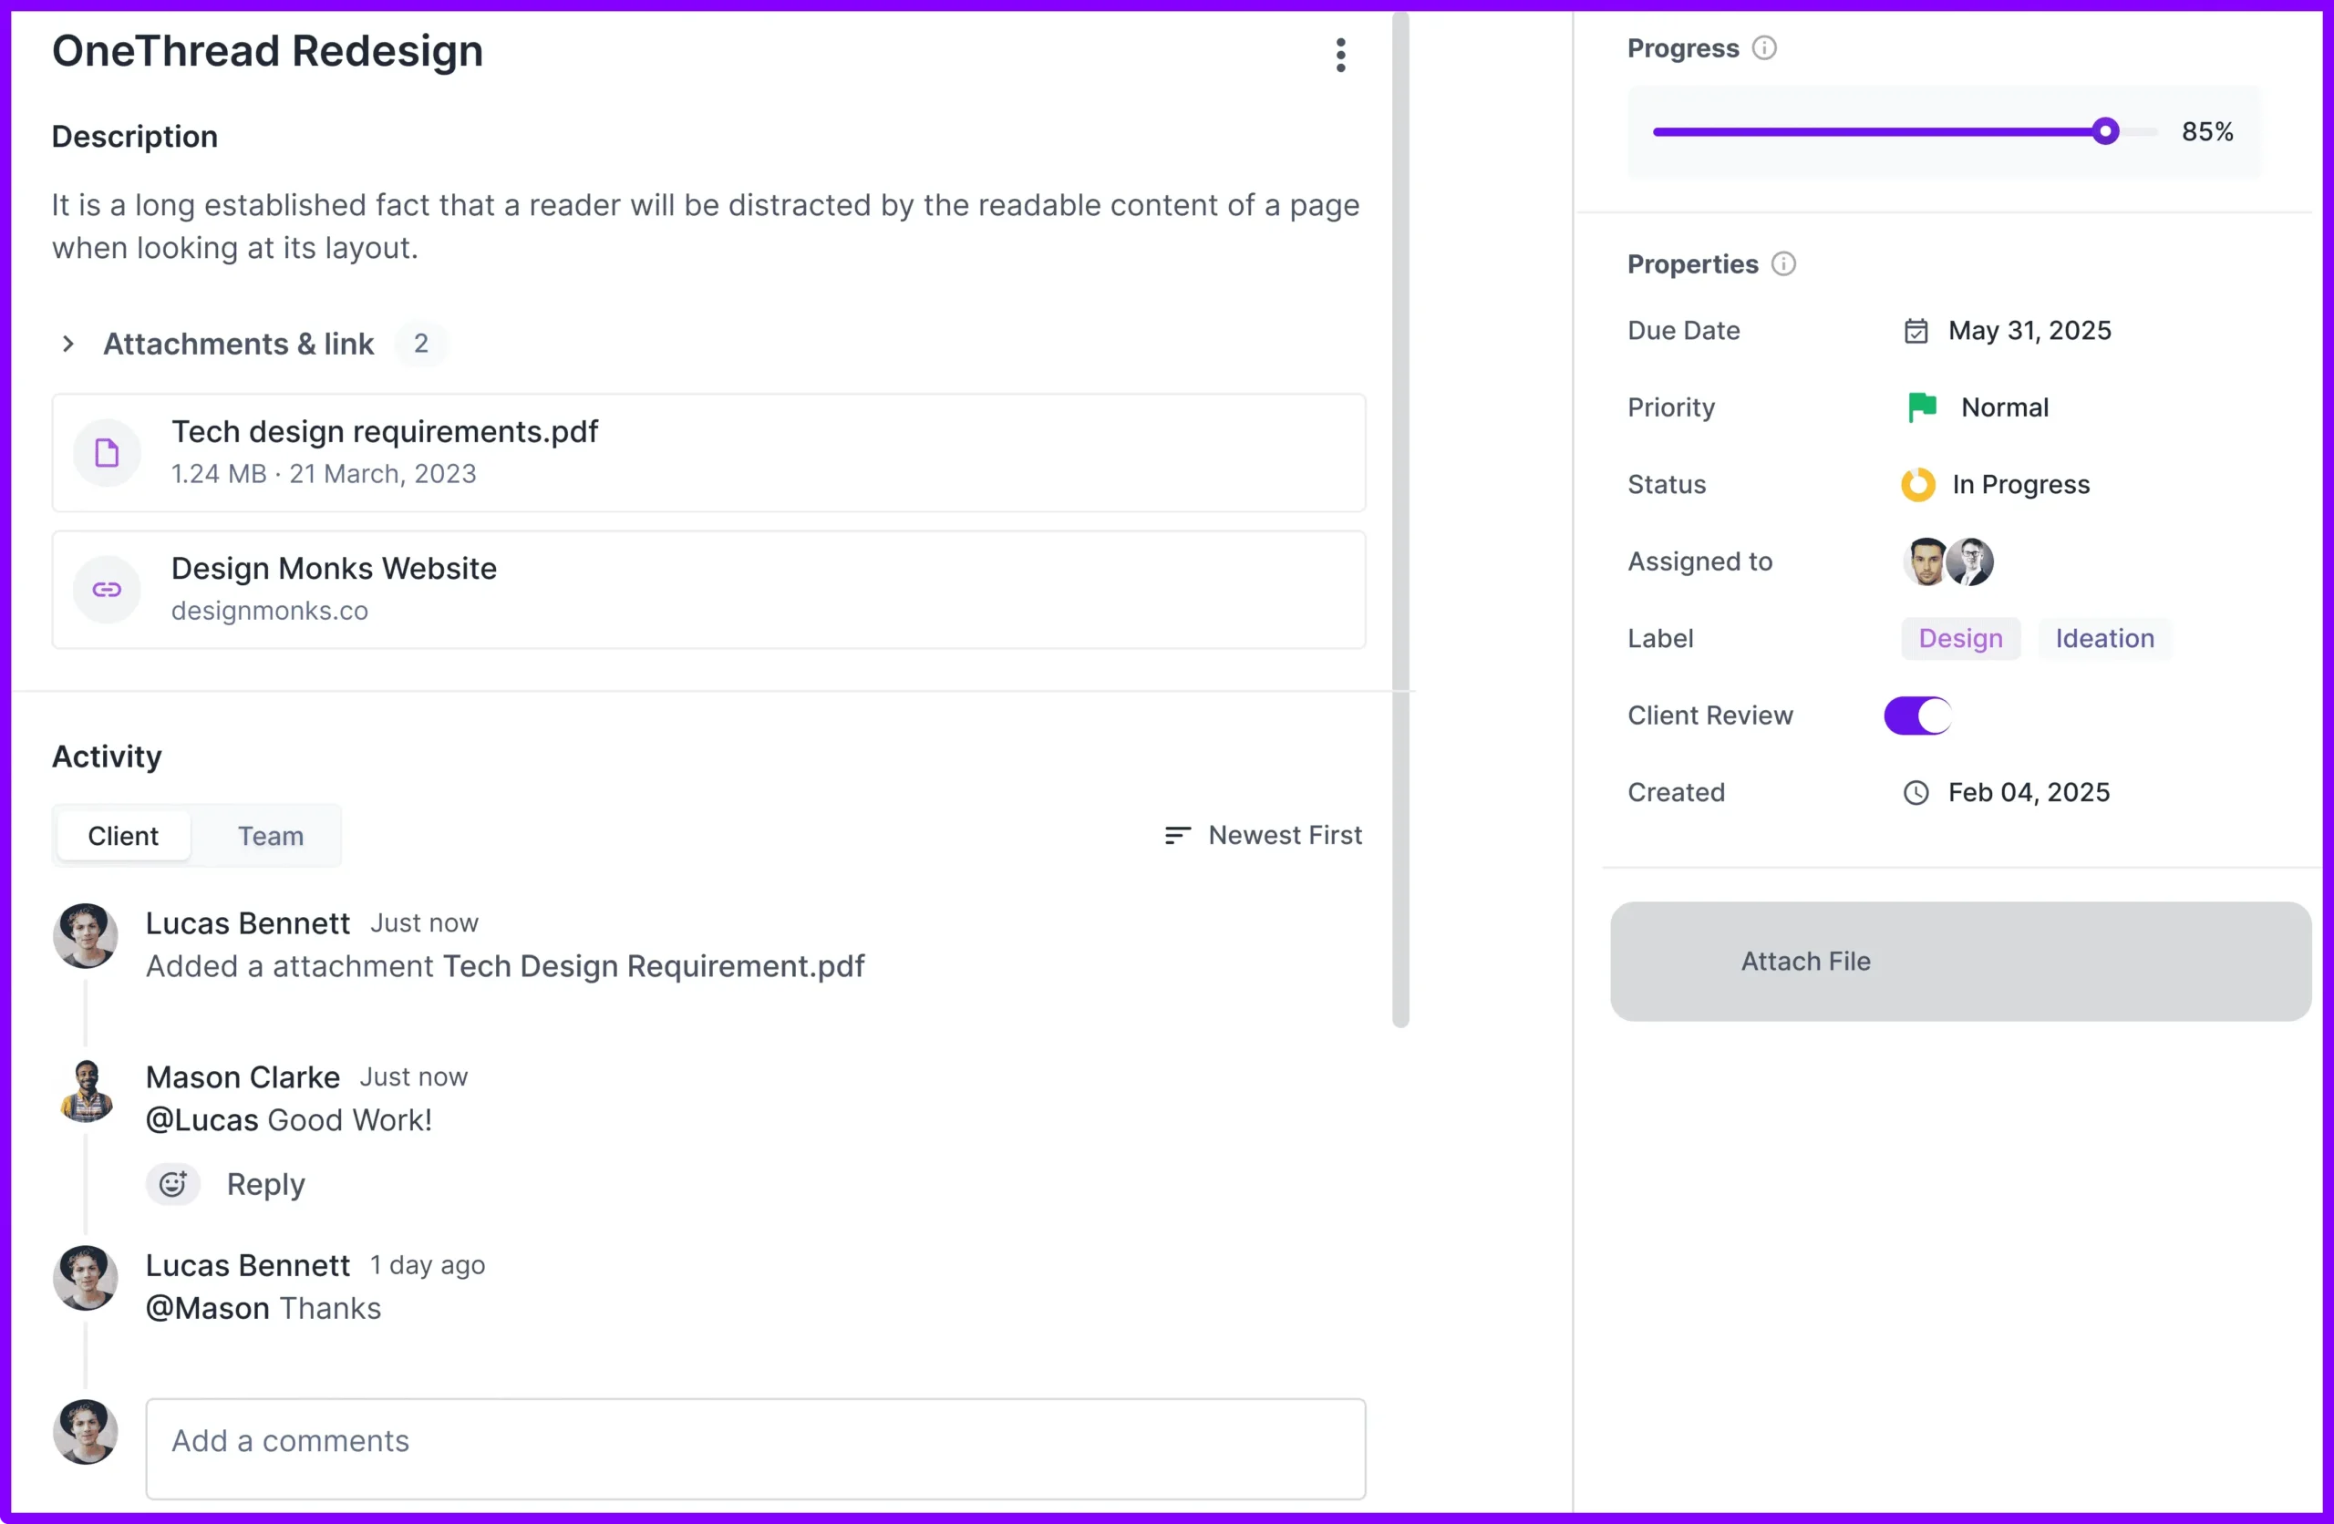Viewport: 2334px width, 1524px height.
Task: Select the green priority flag icon
Action: pos(1922,406)
